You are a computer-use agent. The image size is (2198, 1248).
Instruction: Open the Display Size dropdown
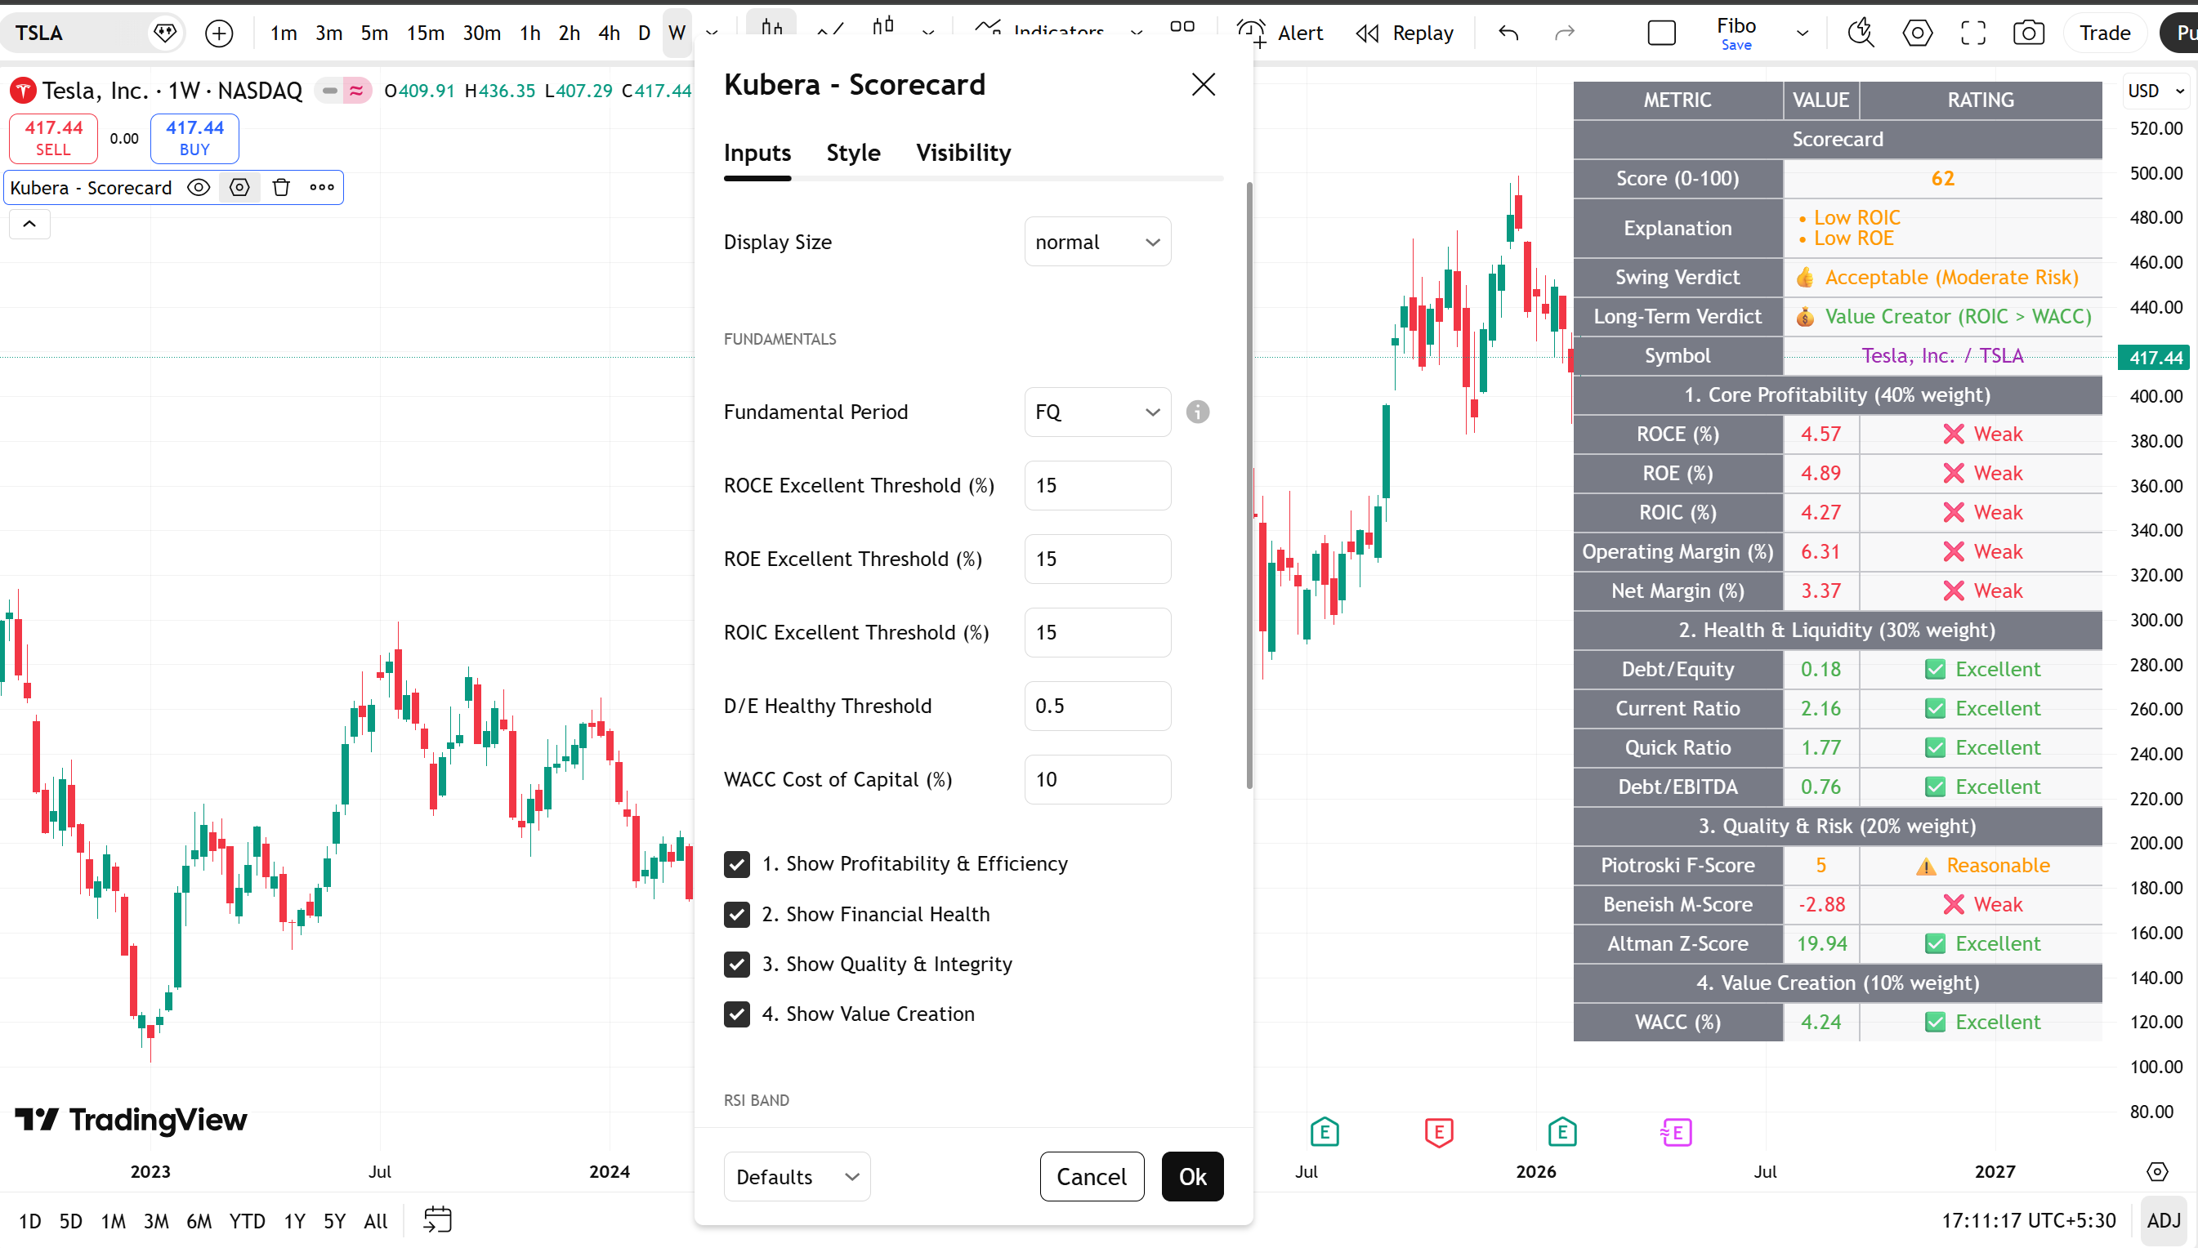pos(1097,243)
